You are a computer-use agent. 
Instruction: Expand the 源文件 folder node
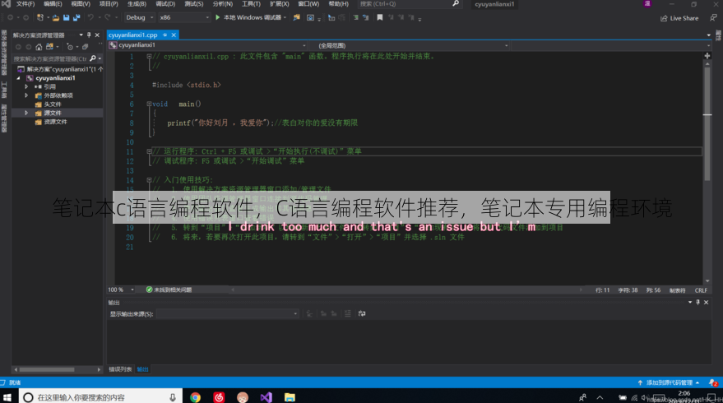(26, 113)
